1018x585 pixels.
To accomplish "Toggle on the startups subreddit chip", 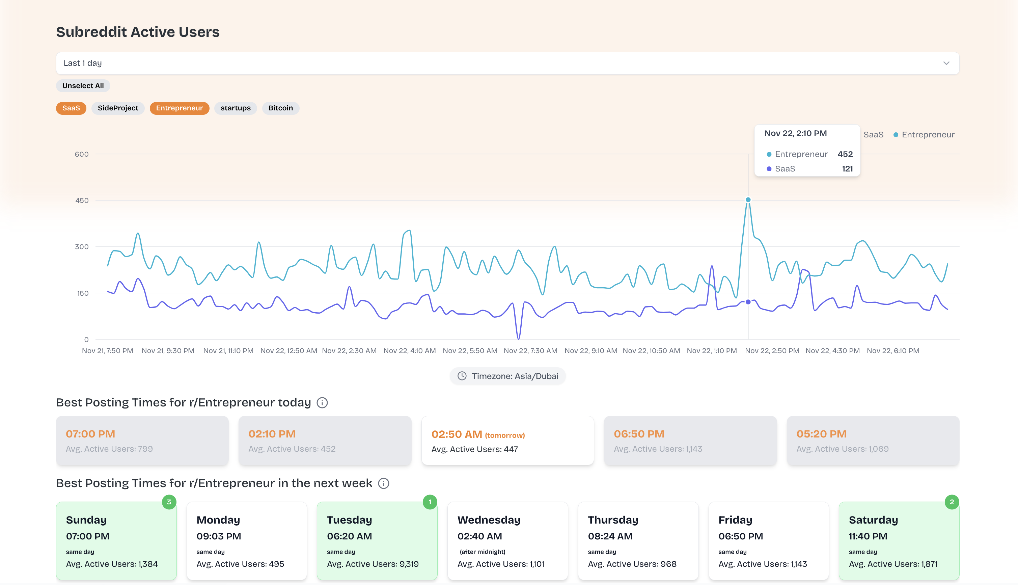I will tap(235, 108).
